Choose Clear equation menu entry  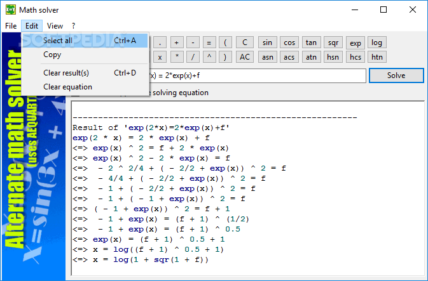85,87
